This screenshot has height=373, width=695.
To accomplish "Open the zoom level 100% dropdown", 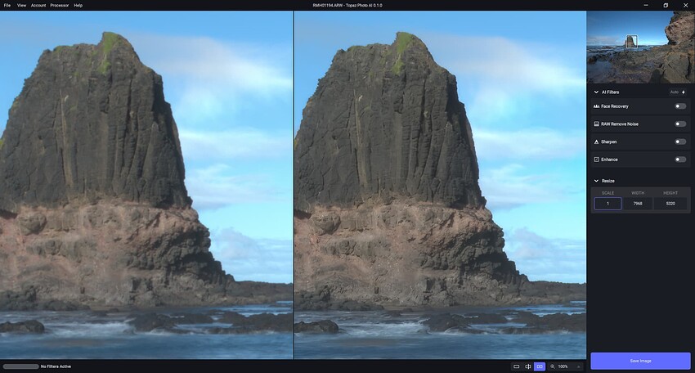I will [x=578, y=366].
